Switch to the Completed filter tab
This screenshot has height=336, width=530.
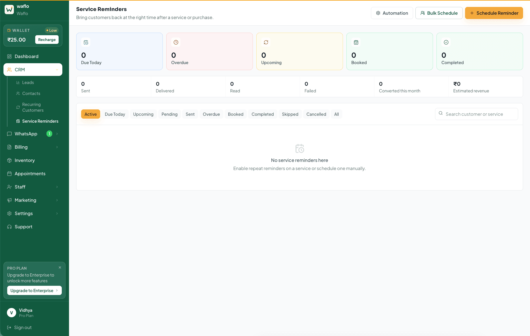pyautogui.click(x=262, y=114)
